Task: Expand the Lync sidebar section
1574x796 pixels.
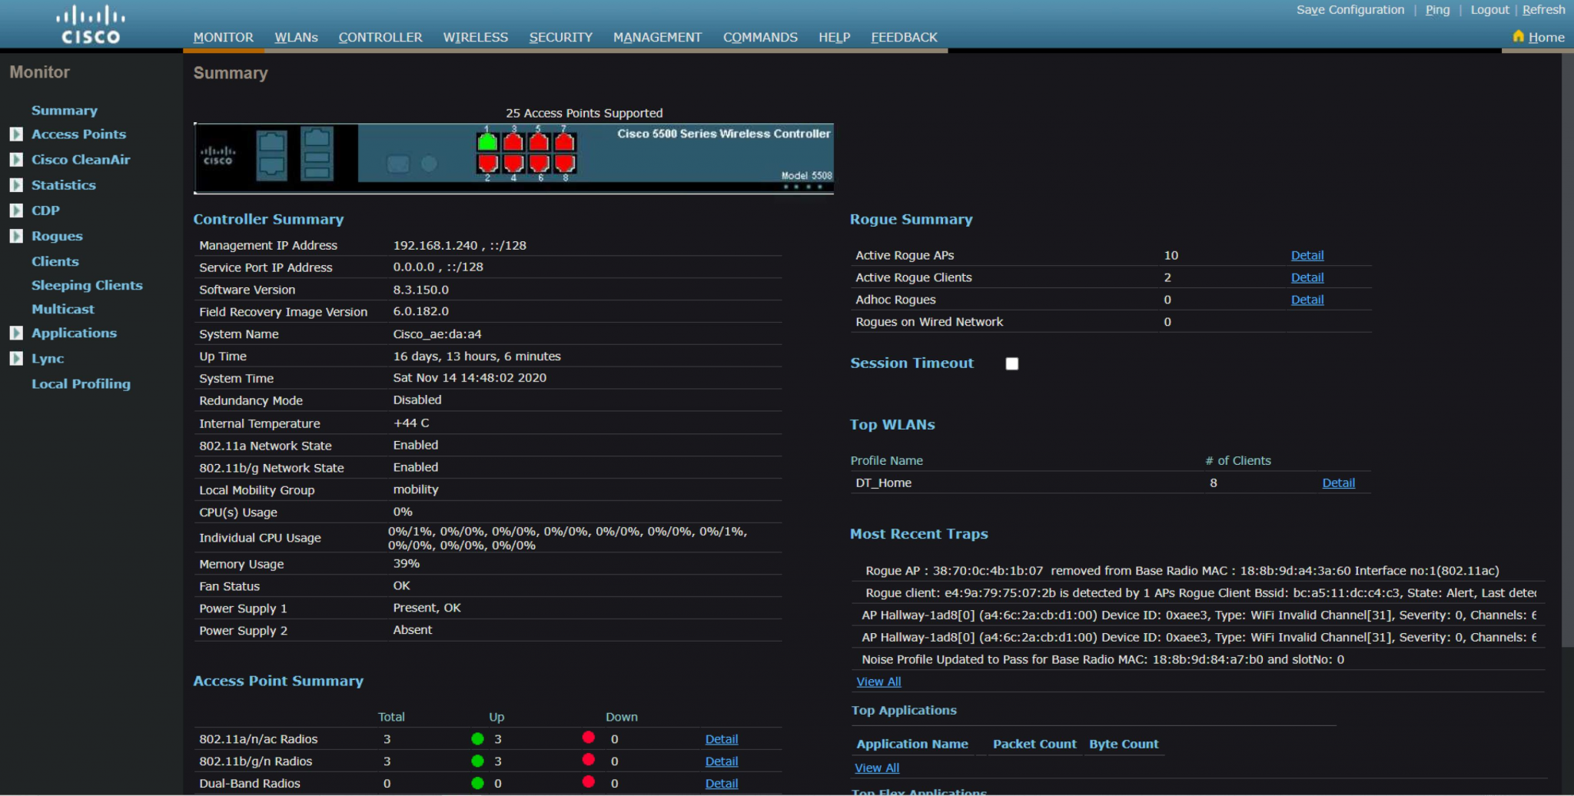Action: (x=16, y=359)
